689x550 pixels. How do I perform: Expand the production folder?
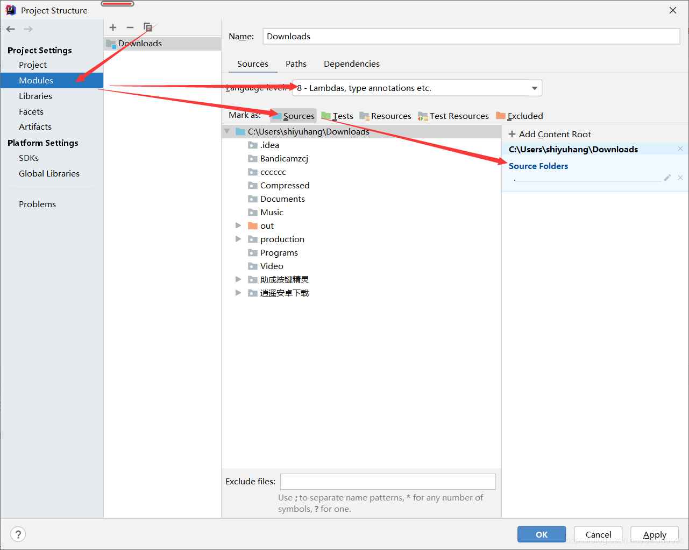point(238,239)
